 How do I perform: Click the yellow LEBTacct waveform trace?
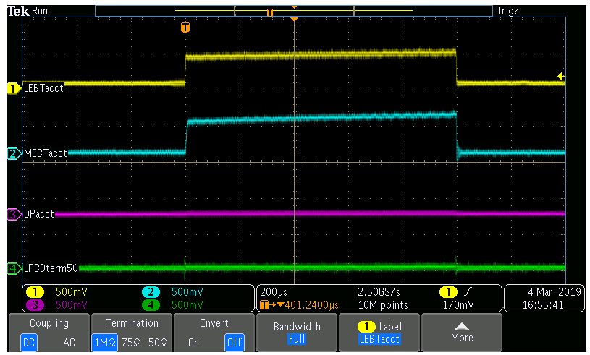pyautogui.click(x=320, y=55)
